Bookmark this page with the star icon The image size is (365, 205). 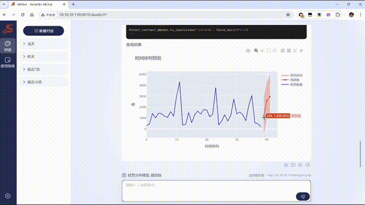[x=288, y=15]
